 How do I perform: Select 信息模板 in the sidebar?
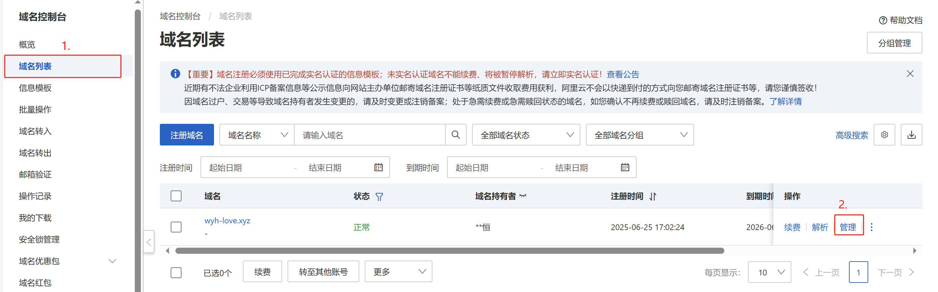pyautogui.click(x=35, y=88)
